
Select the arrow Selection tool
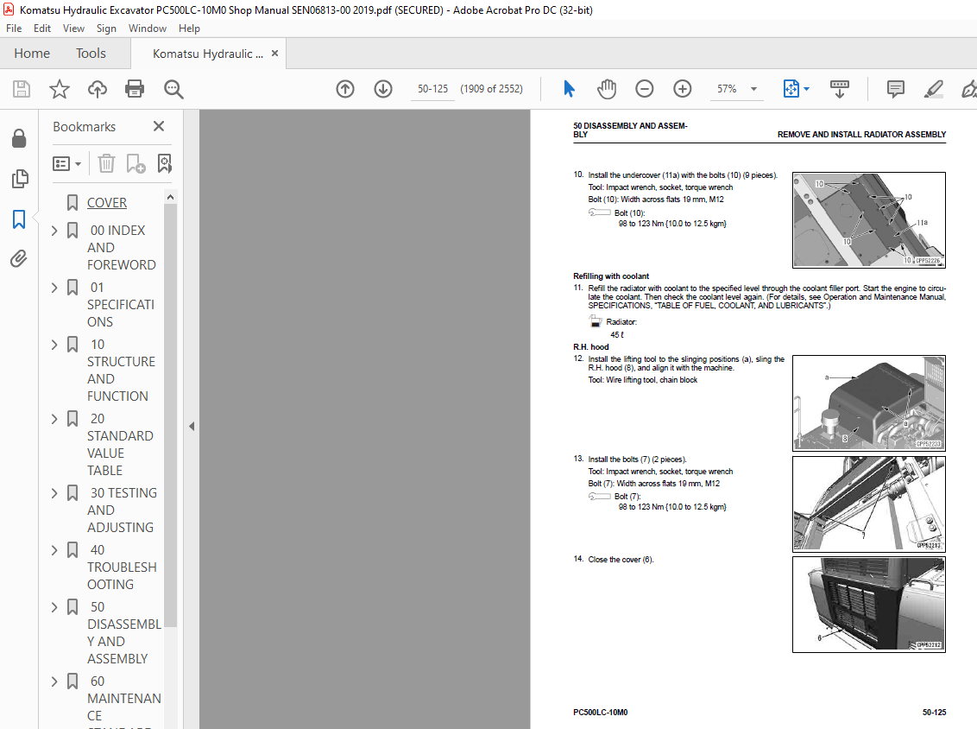point(569,89)
